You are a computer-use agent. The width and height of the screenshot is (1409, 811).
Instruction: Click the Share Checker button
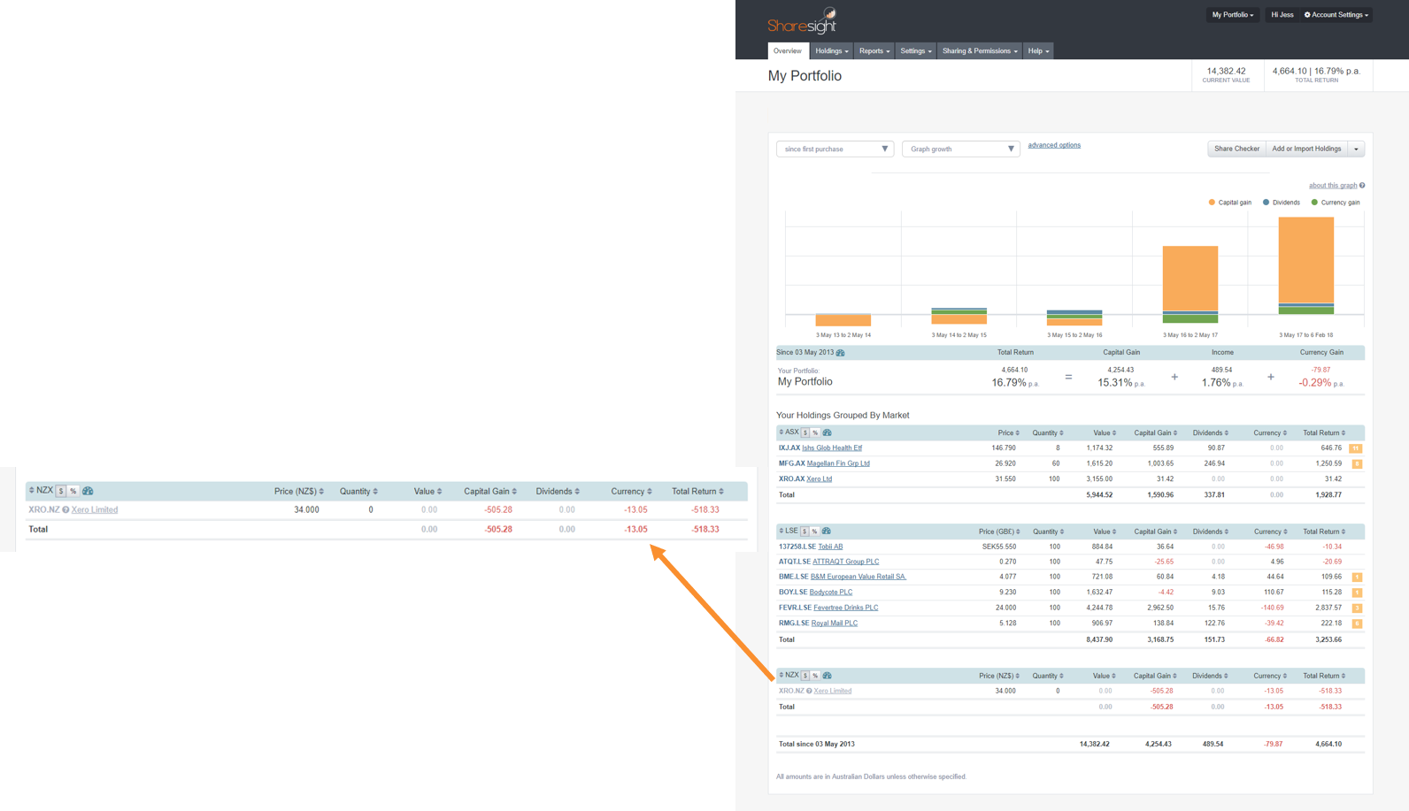1236,149
